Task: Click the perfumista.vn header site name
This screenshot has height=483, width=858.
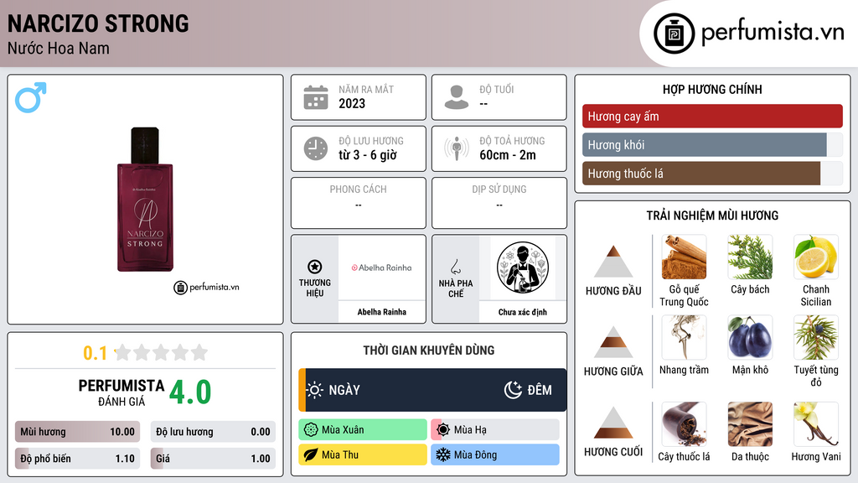Action: [773, 33]
